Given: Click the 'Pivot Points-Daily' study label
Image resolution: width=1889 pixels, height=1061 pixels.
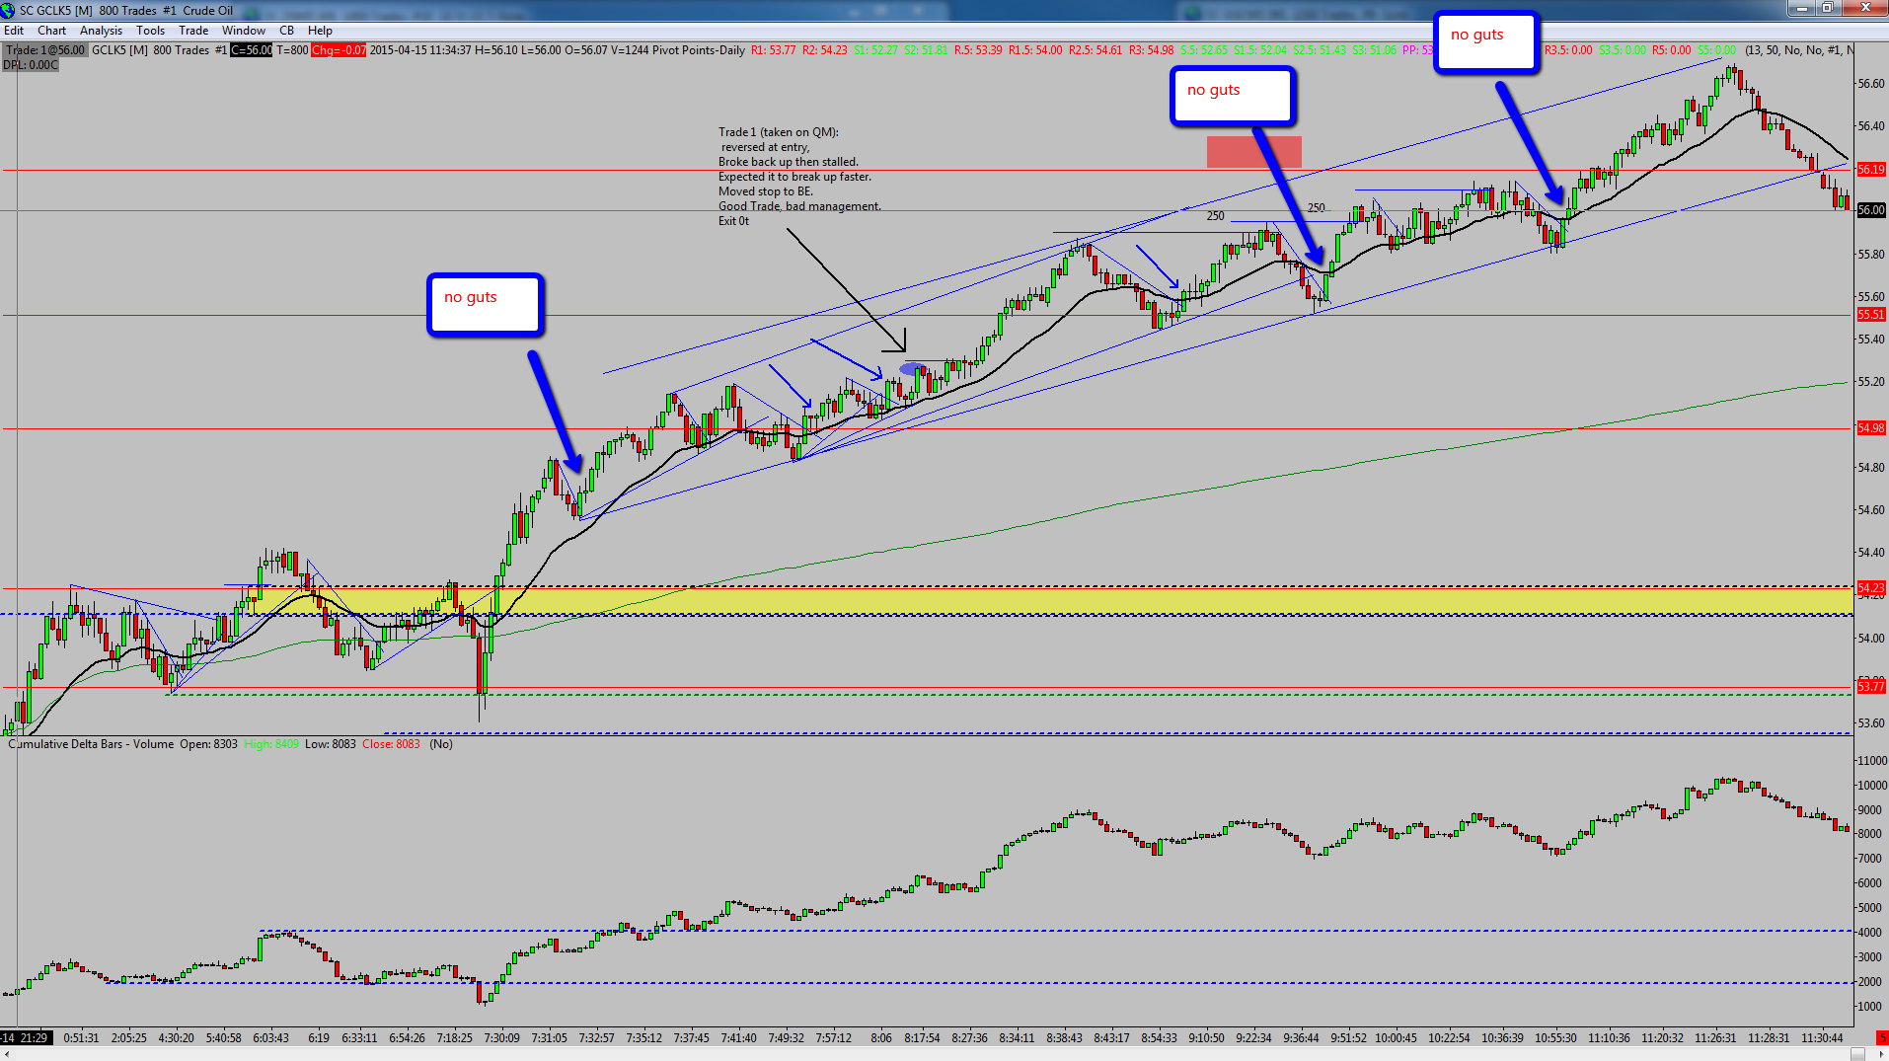Looking at the screenshot, I should click(699, 50).
